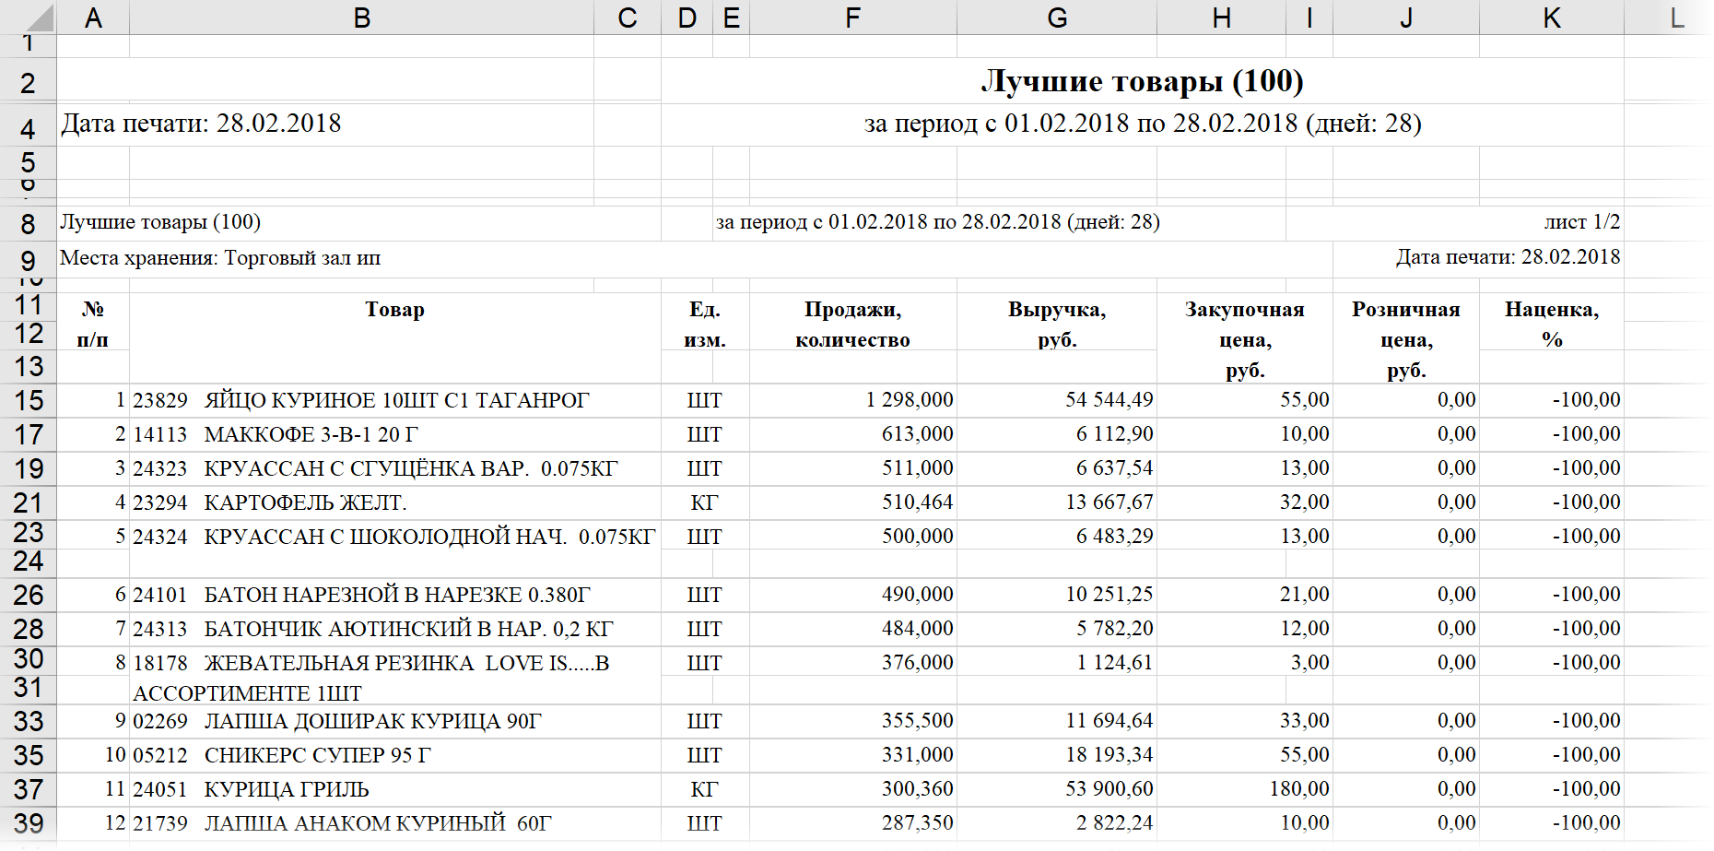This screenshot has width=1714, height=851.
Task: Select row 21 header
Action: pos(28,502)
